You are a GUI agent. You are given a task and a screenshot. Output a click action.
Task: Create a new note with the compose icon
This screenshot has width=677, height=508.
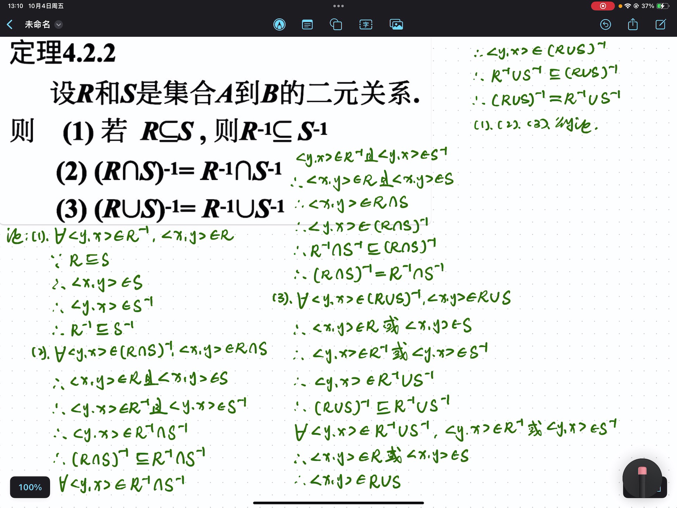tap(660, 24)
